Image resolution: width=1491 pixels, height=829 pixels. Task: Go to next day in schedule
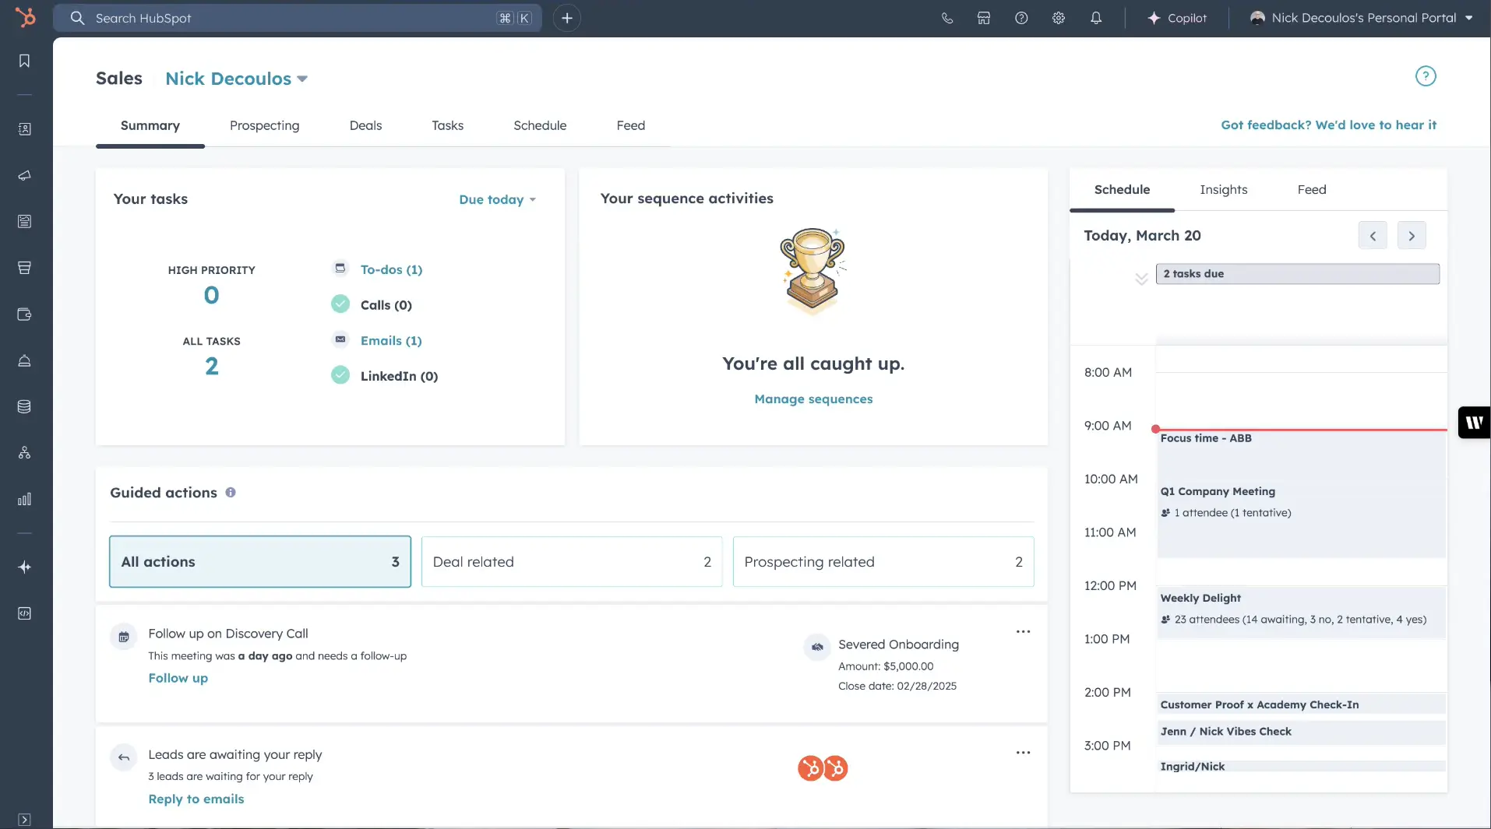click(x=1411, y=235)
